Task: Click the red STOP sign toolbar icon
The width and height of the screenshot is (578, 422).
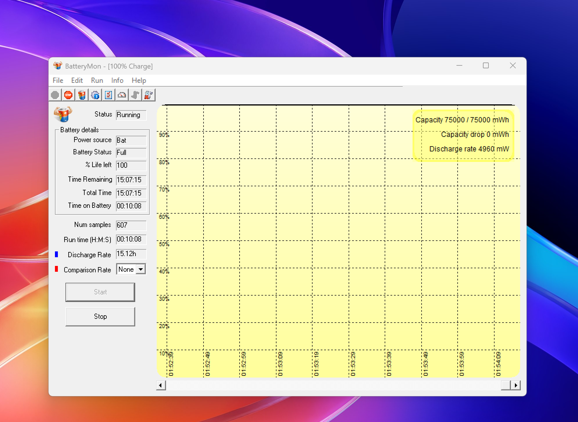Action: point(68,95)
